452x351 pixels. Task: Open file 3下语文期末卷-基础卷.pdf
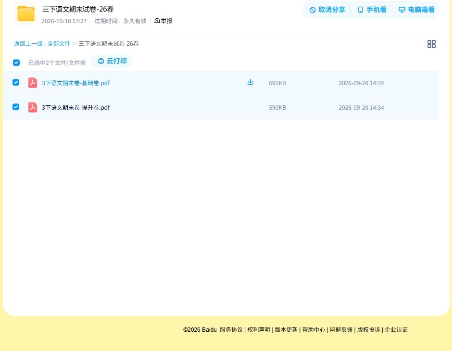[x=76, y=83]
